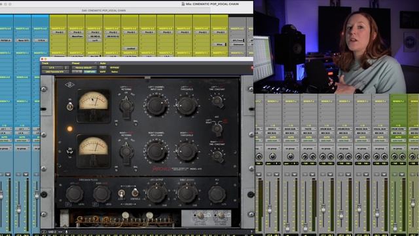Click the right Sidechain Filter knob
The height and width of the screenshot is (236, 419).
101,194
